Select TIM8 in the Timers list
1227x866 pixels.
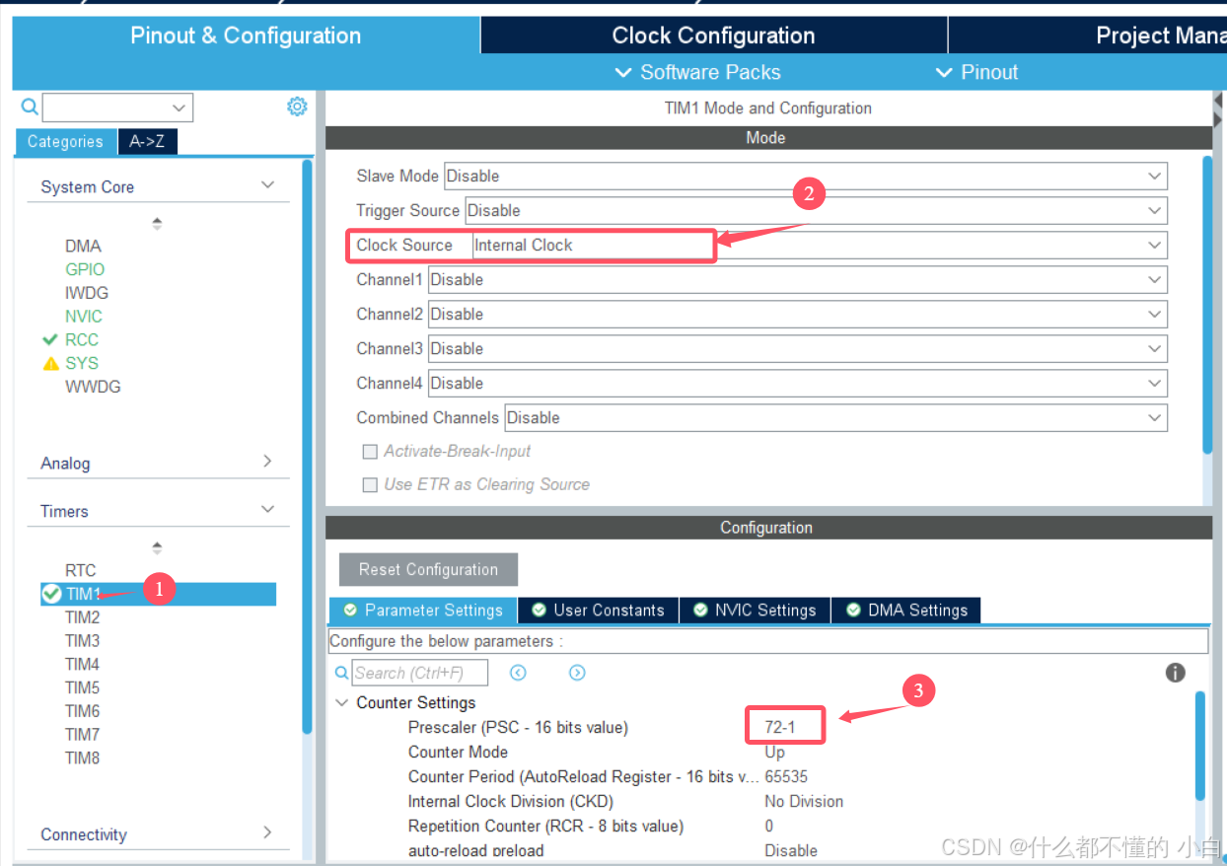click(x=83, y=758)
